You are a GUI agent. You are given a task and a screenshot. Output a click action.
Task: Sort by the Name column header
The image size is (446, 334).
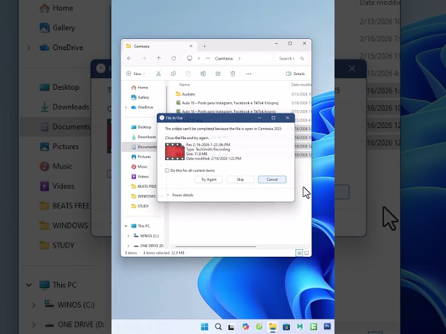tap(185, 85)
